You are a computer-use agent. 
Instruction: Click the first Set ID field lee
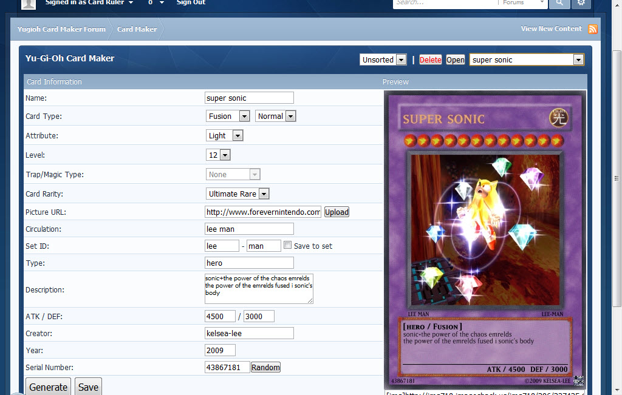tap(222, 246)
